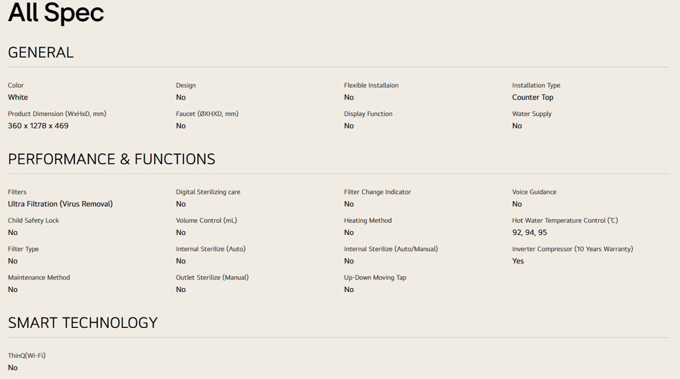This screenshot has height=379, width=680.
Task: Select the White color value
Action: pyautogui.click(x=18, y=97)
